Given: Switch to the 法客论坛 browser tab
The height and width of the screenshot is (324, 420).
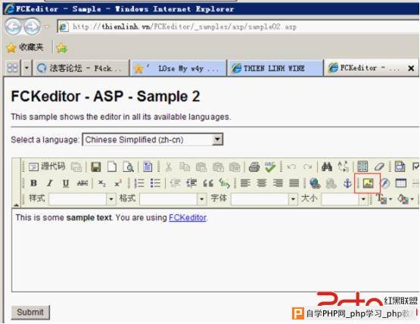Looking at the screenshot, I should coord(81,68).
